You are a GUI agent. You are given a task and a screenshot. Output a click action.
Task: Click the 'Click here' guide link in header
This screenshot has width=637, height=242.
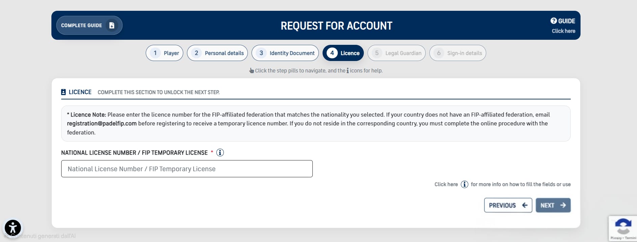563,31
